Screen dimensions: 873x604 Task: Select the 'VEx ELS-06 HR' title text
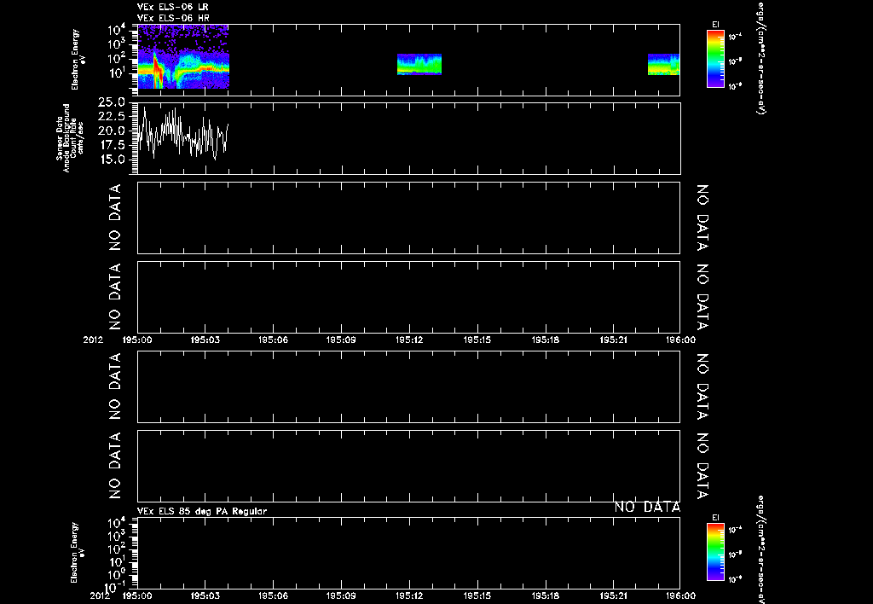(172, 19)
